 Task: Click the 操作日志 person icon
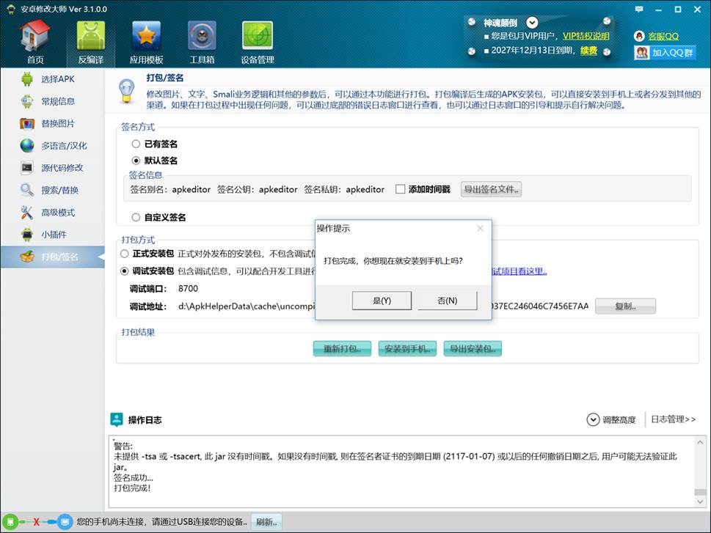coord(117,419)
